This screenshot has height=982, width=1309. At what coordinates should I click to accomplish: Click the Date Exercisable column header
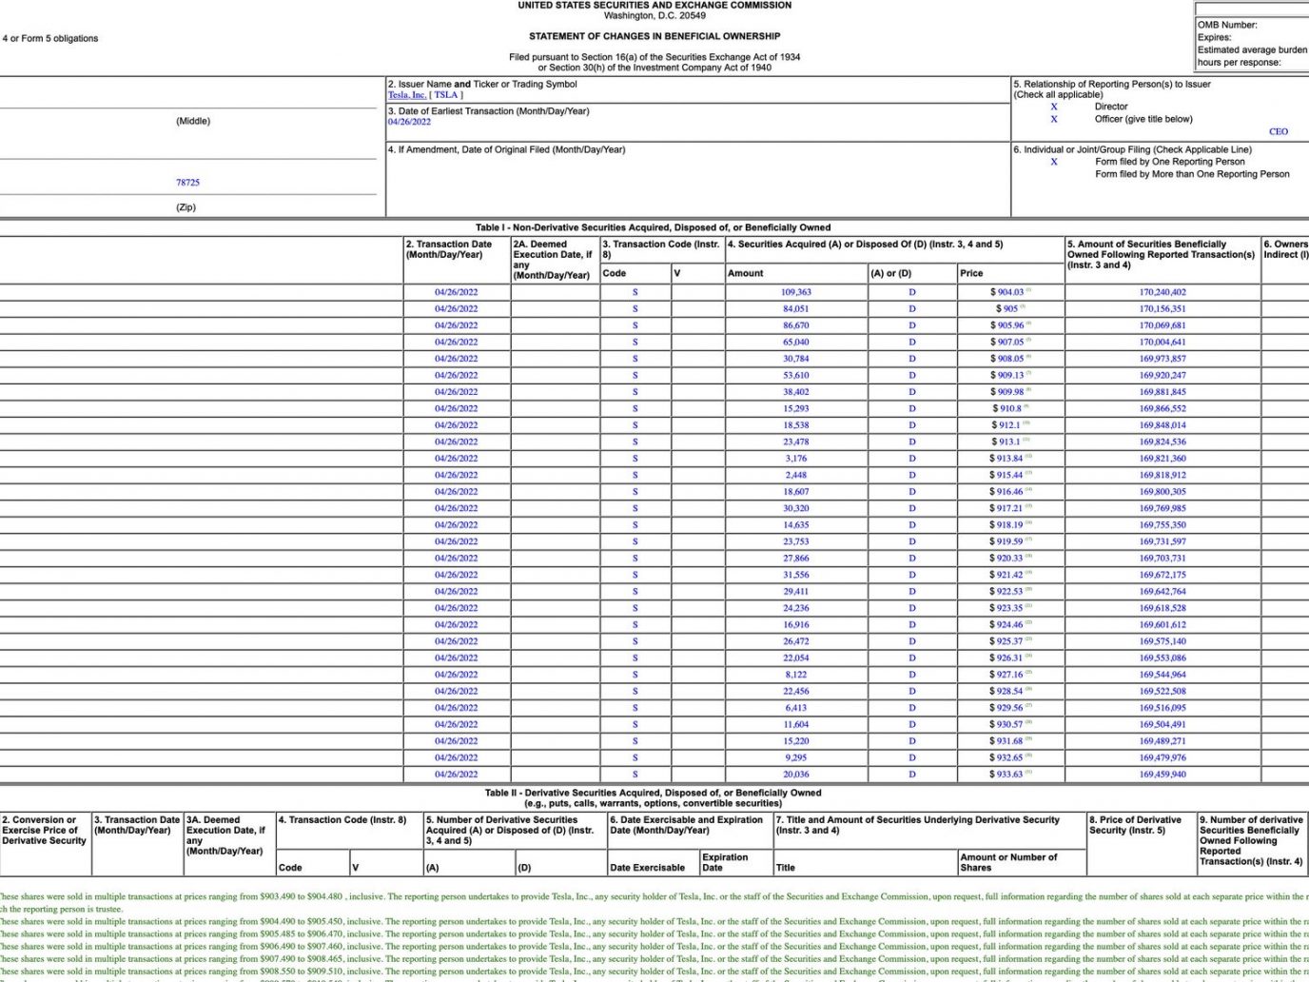647,868
